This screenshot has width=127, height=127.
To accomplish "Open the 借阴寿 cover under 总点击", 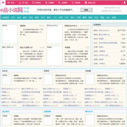I will [x=7, y=79].
